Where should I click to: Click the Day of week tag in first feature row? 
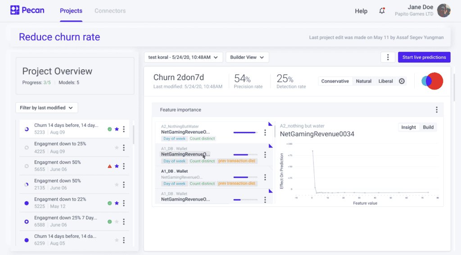tap(174, 139)
